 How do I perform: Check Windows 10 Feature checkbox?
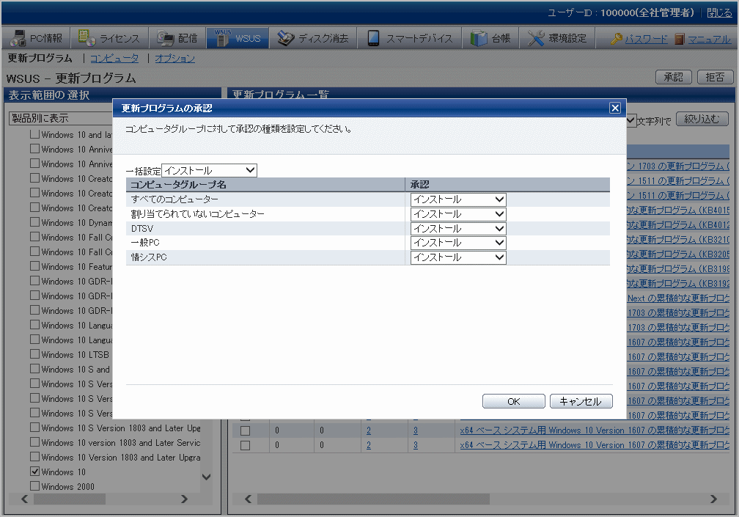click(34, 265)
